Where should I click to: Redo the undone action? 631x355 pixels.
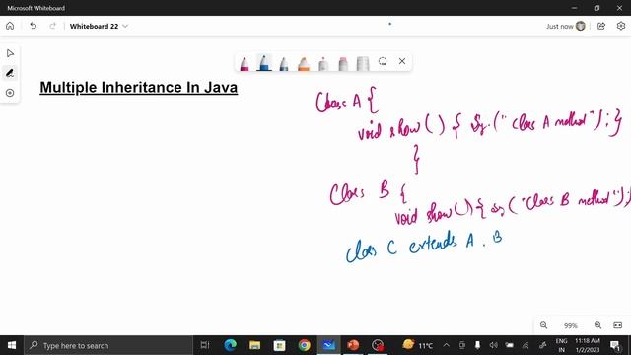(52, 26)
